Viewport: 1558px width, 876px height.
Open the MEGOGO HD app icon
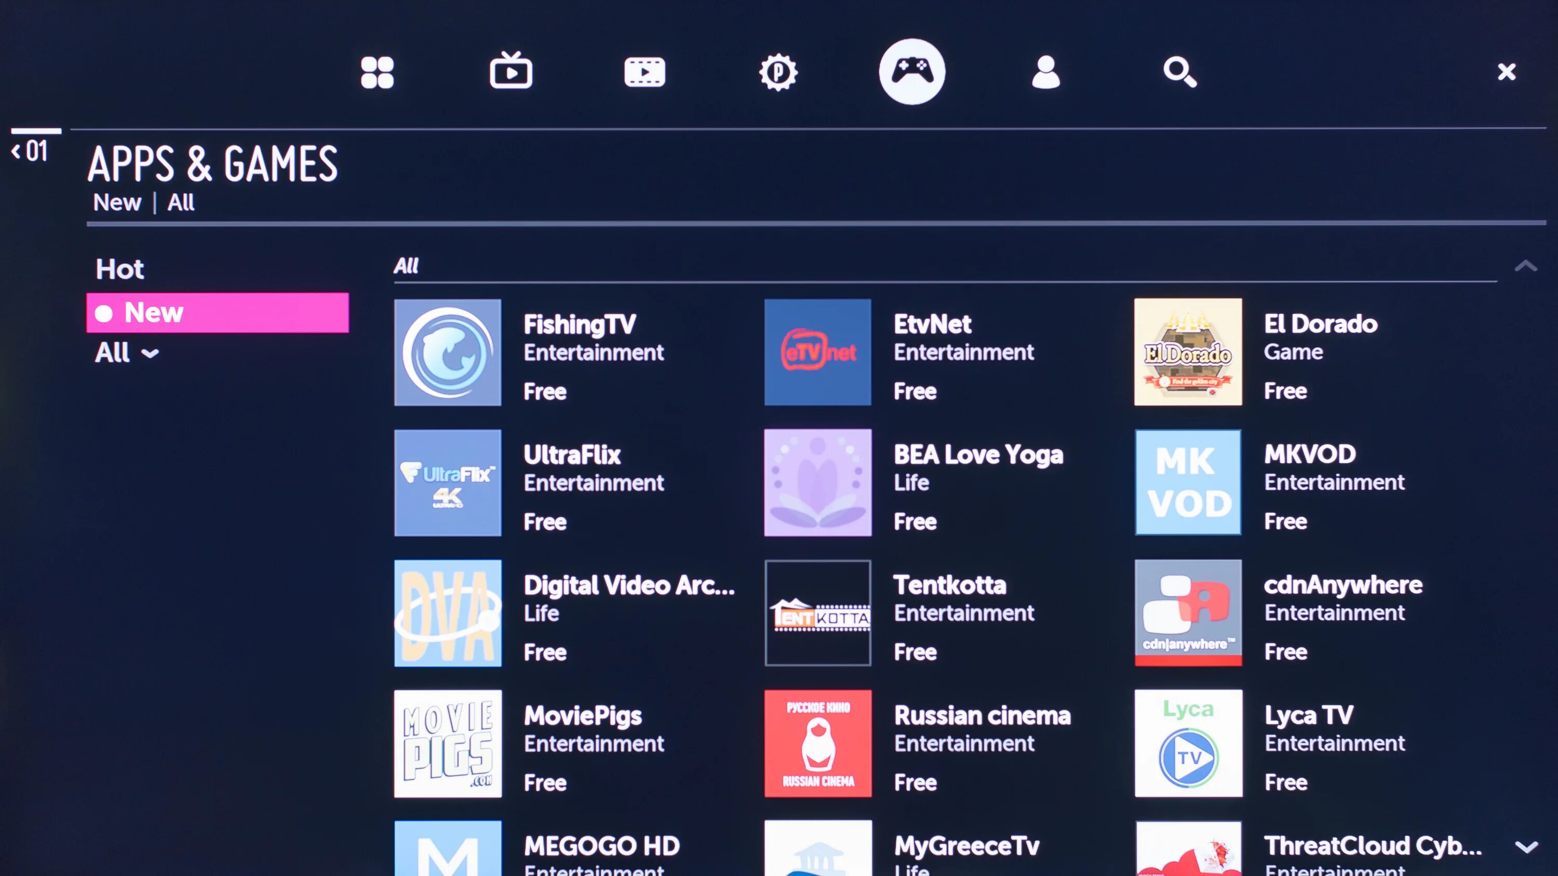(x=448, y=848)
